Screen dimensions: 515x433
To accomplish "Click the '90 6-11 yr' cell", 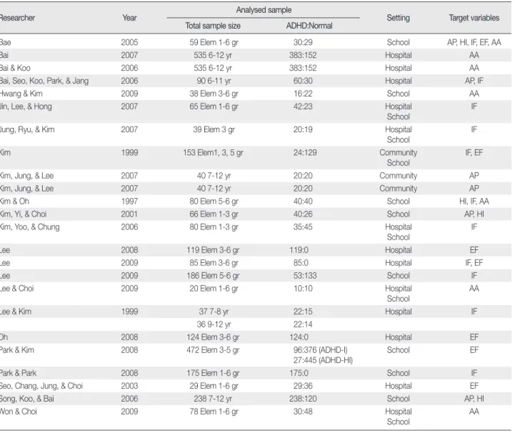I will (214, 81).
